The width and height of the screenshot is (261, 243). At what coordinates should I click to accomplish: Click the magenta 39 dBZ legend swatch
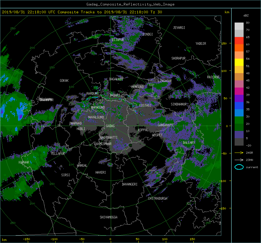coord(239,91)
